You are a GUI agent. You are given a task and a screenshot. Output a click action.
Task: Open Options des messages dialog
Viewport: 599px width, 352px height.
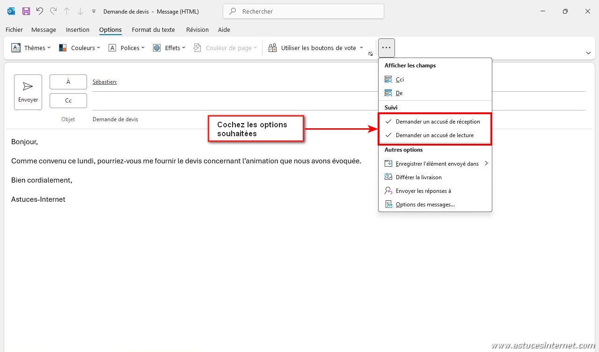(425, 205)
